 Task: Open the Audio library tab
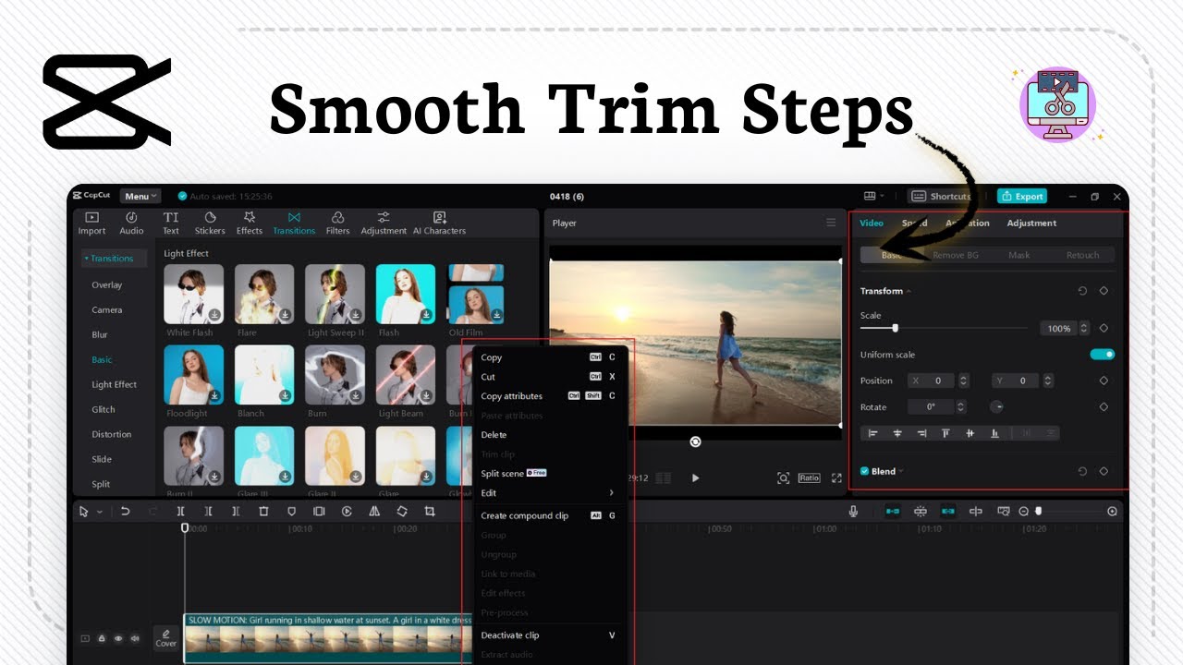point(131,224)
